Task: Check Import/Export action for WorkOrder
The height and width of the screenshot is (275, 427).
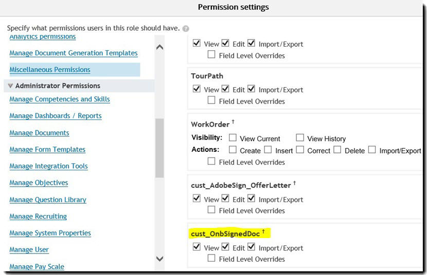Action: (372, 150)
